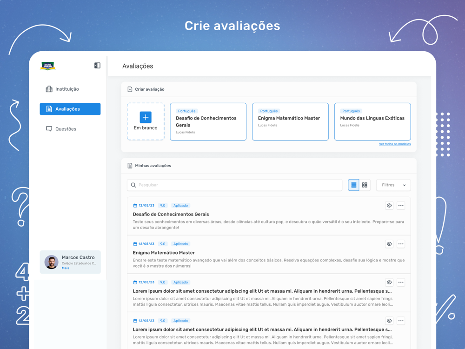Select Avaliações in the sidebar
465x349 pixels.
point(70,109)
